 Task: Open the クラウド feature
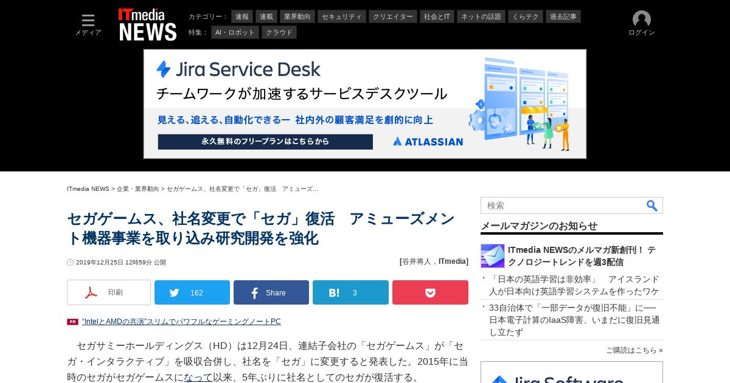[x=279, y=32]
